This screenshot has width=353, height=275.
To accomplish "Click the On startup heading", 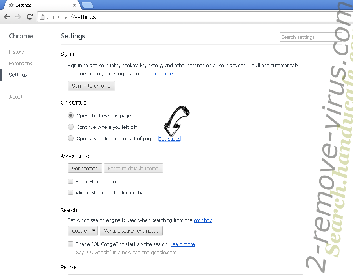I will tap(73, 103).
